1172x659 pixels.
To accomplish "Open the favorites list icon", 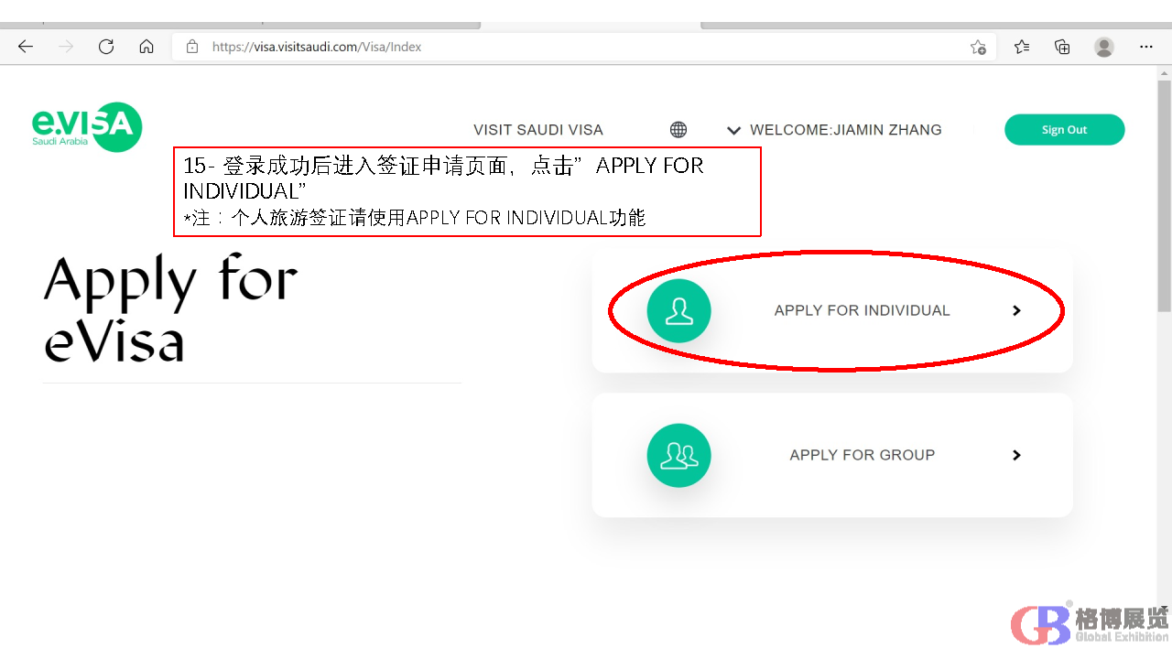I will (x=1022, y=47).
